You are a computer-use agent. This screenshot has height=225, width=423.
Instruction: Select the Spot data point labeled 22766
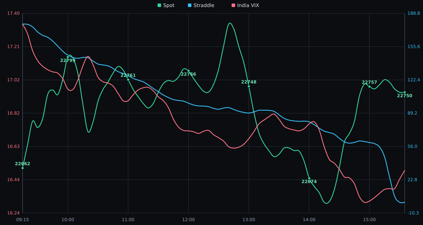188,71
